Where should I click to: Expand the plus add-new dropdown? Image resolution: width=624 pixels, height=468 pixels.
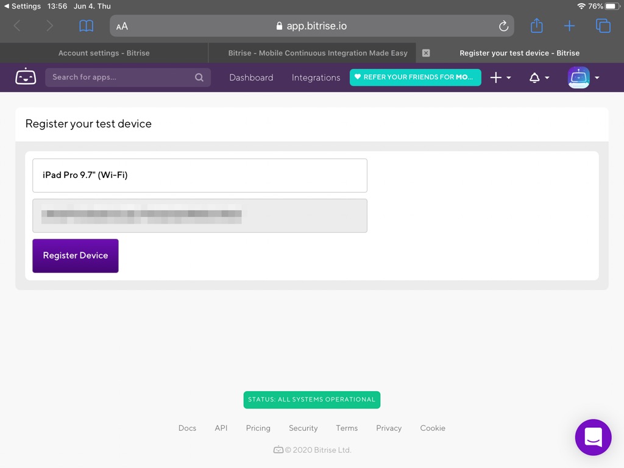[x=500, y=77]
